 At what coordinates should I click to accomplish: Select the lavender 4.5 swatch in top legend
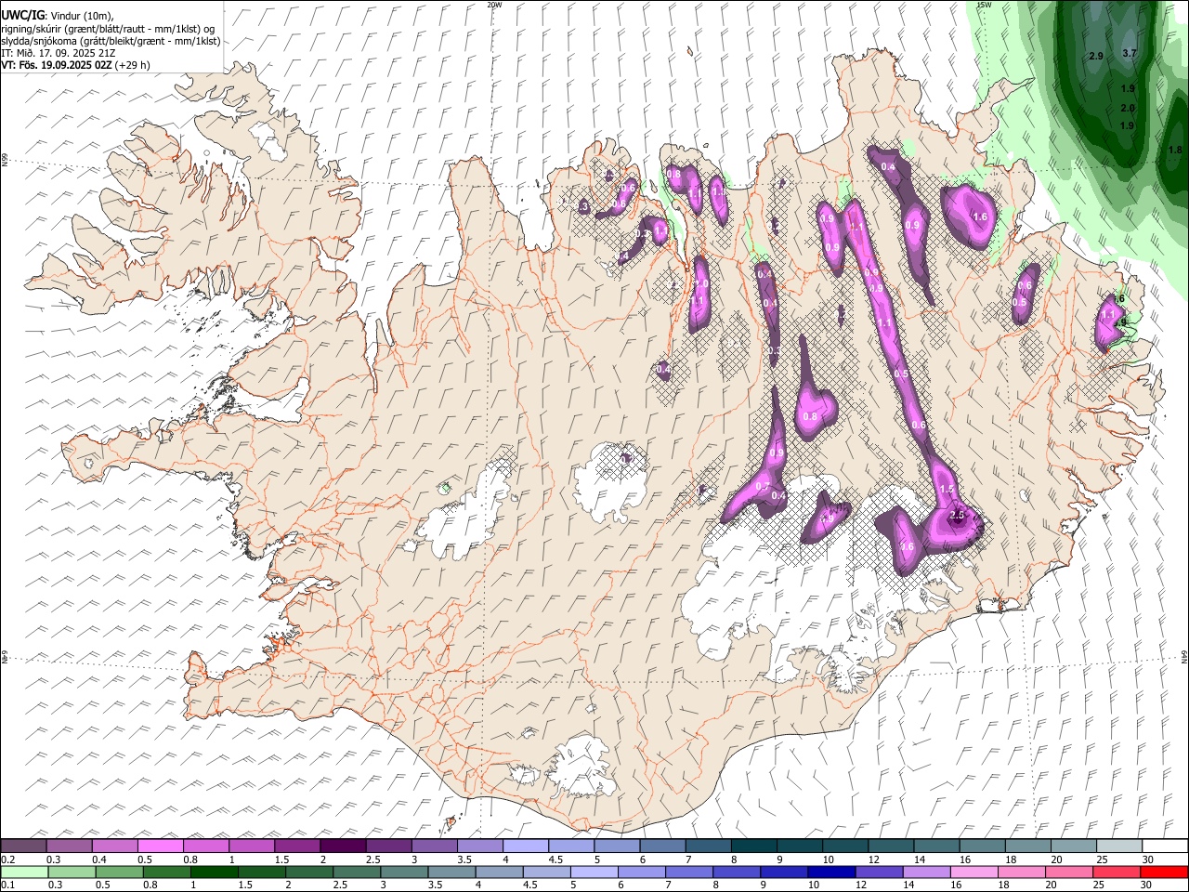pos(571,846)
